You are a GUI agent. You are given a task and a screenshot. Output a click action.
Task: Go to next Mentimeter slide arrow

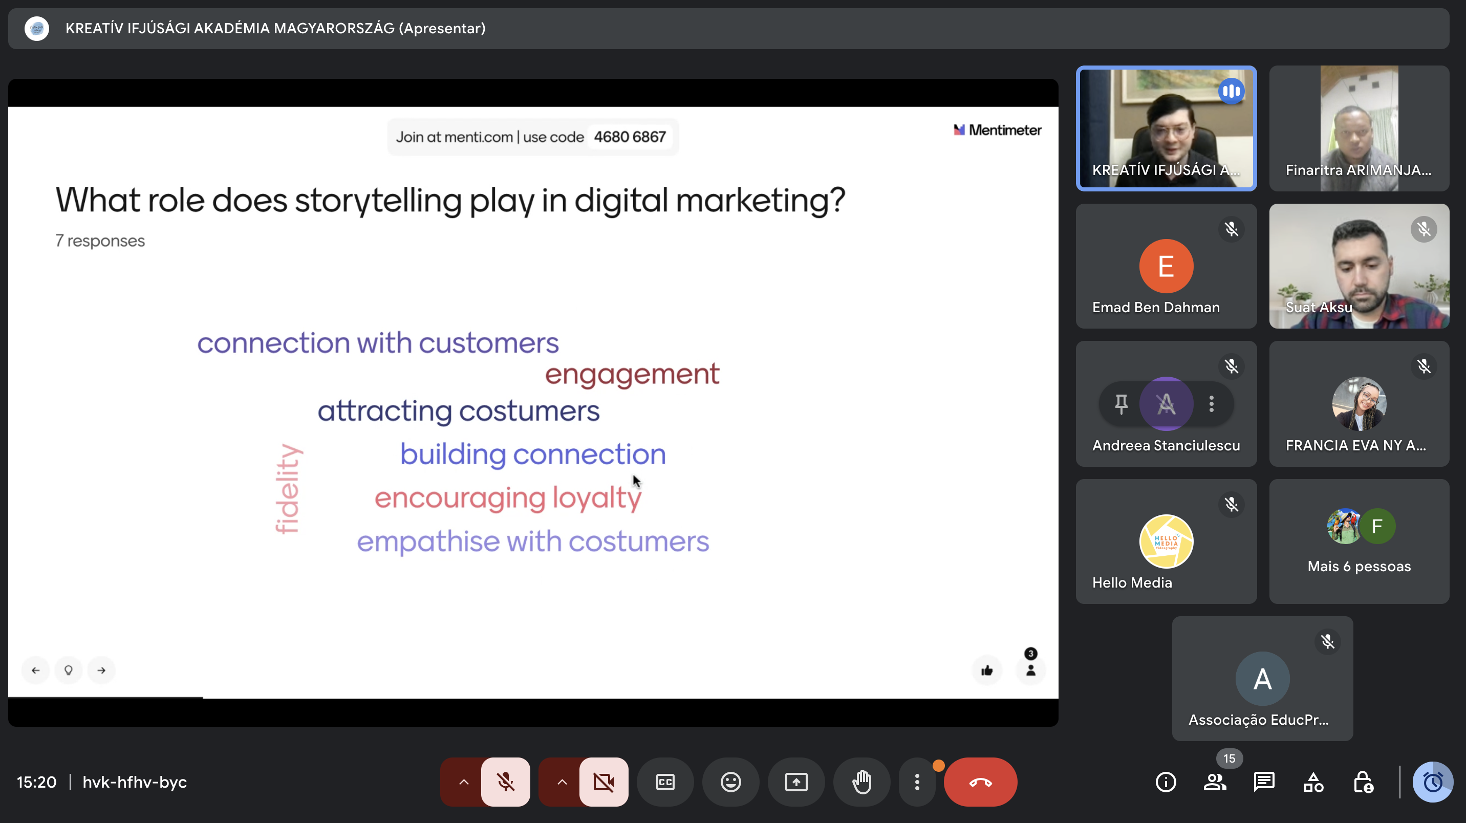click(101, 670)
